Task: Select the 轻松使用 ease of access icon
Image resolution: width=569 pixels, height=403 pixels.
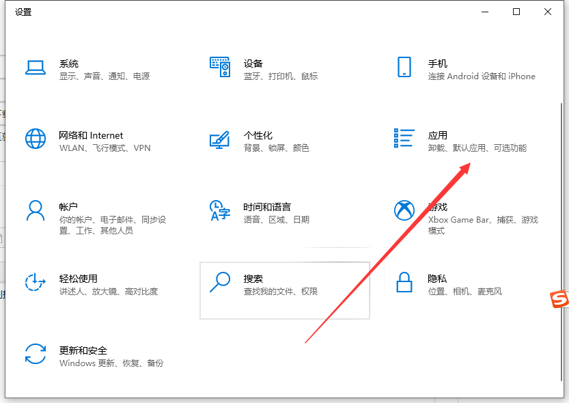Action: click(36, 282)
